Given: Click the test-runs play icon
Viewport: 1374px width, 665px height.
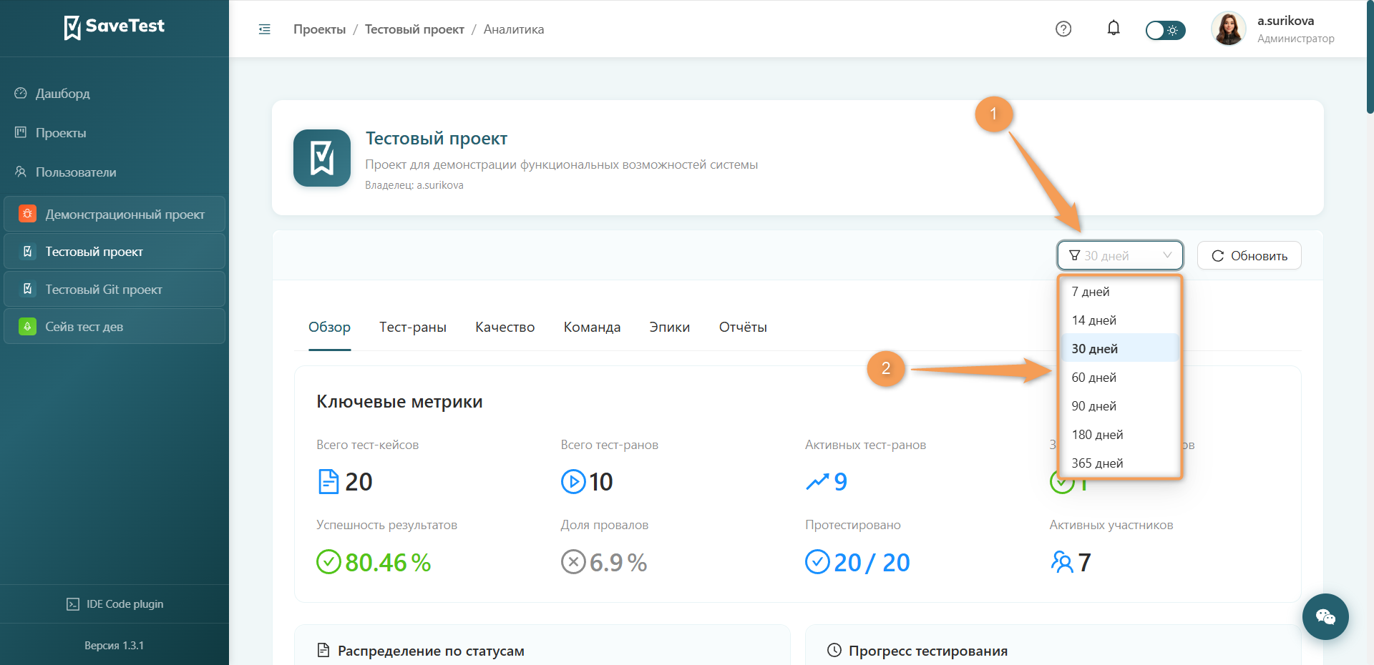Looking at the screenshot, I should click(x=573, y=481).
